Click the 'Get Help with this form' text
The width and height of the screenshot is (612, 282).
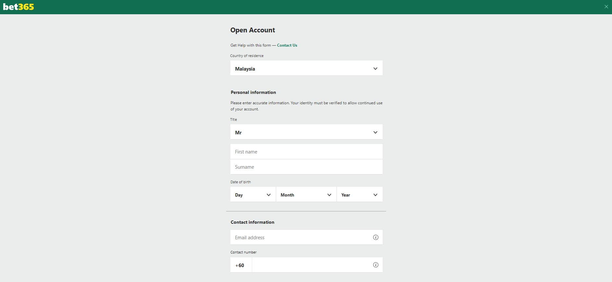pyautogui.click(x=251, y=45)
